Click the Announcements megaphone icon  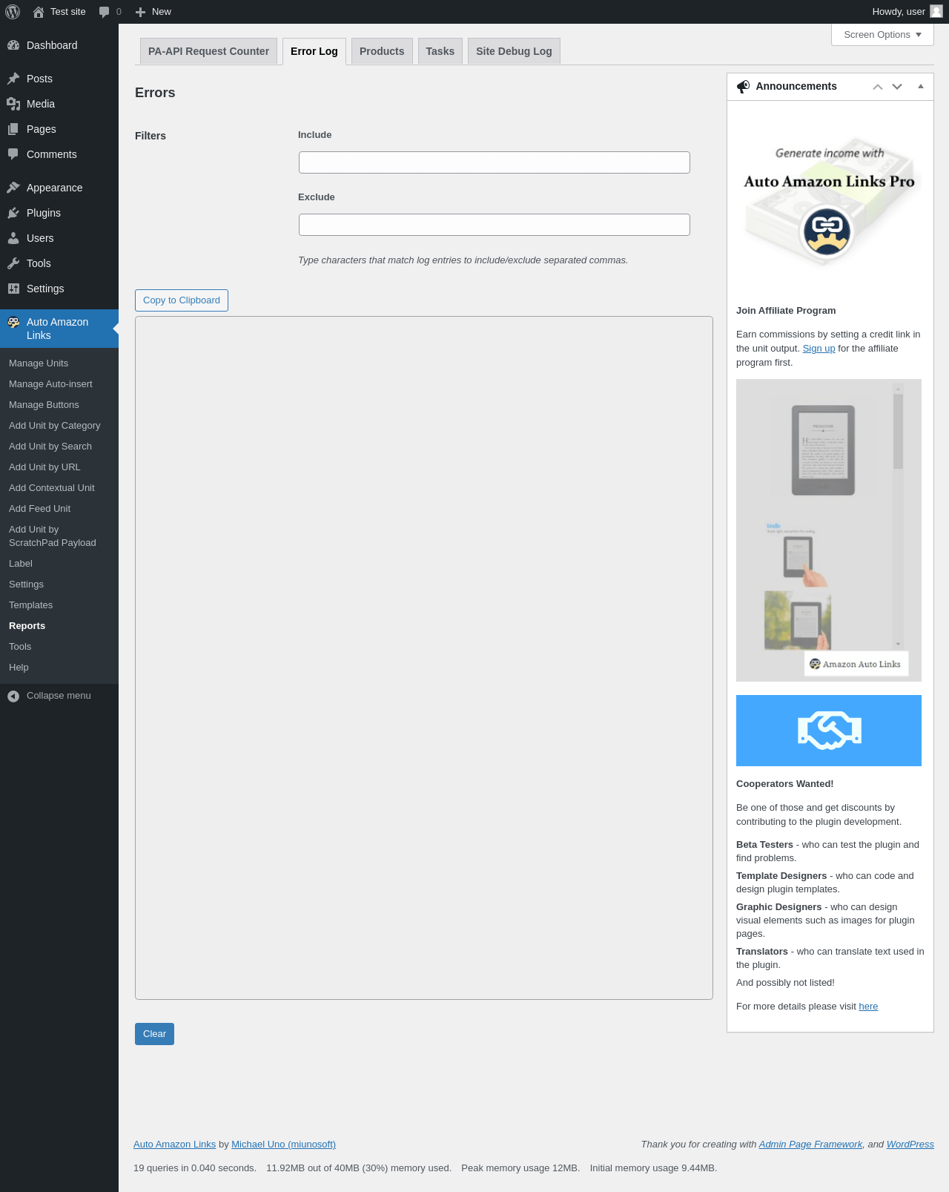743,87
